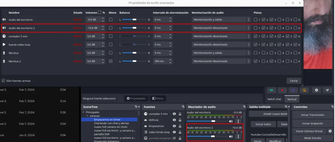Screen dimensions: 335x142
Task: Click the Cerrar button
Action: pos(293,81)
